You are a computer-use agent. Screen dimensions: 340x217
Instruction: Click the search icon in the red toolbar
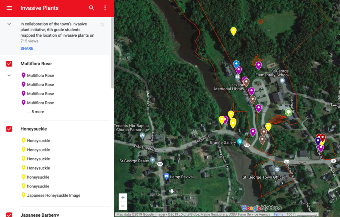(91, 8)
